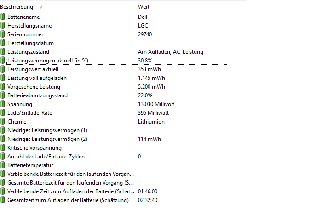Click the value 353 mWh
333x219 pixels.
[149, 69]
